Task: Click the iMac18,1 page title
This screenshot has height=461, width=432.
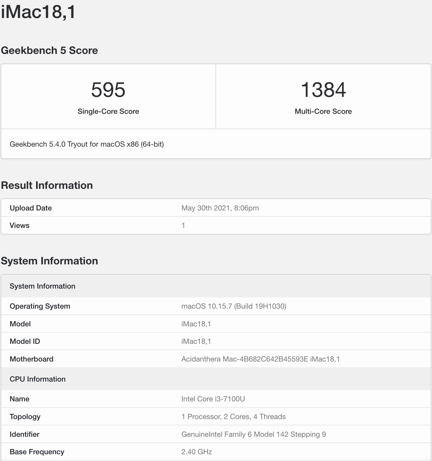Action: (38, 12)
